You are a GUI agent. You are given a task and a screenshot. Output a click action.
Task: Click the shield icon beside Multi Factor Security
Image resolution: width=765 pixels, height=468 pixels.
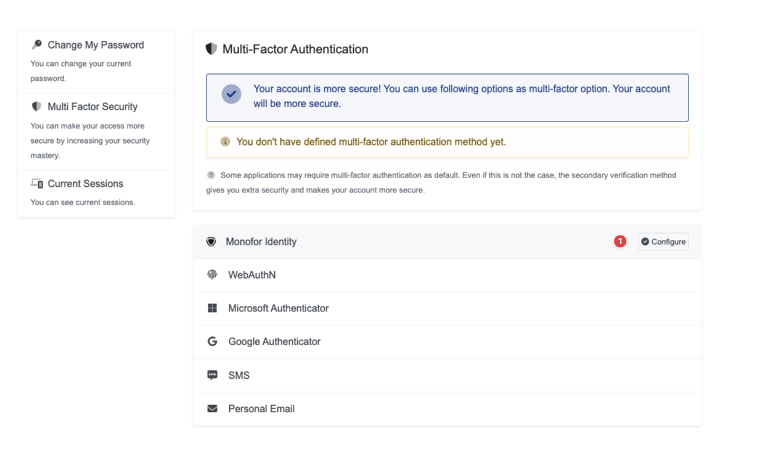pyautogui.click(x=37, y=107)
